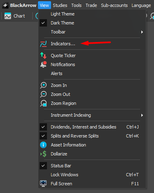
Task: Uncheck the Dark Theme checkmark
Action: click(43, 23)
